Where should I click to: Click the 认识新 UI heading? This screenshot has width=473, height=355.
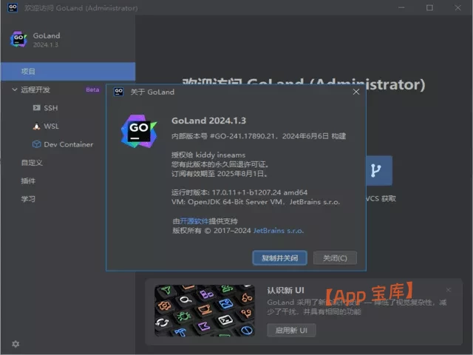point(286,290)
